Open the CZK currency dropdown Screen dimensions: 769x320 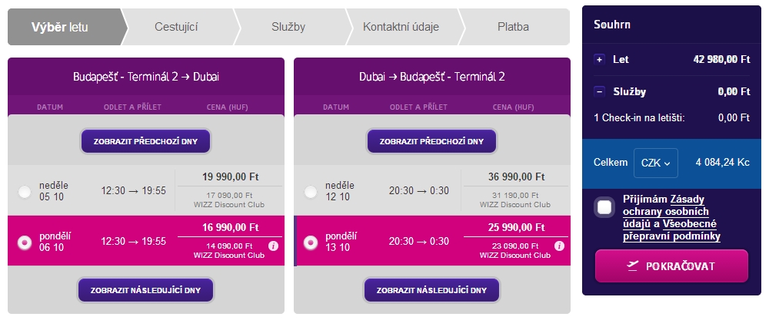click(x=656, y=163)
